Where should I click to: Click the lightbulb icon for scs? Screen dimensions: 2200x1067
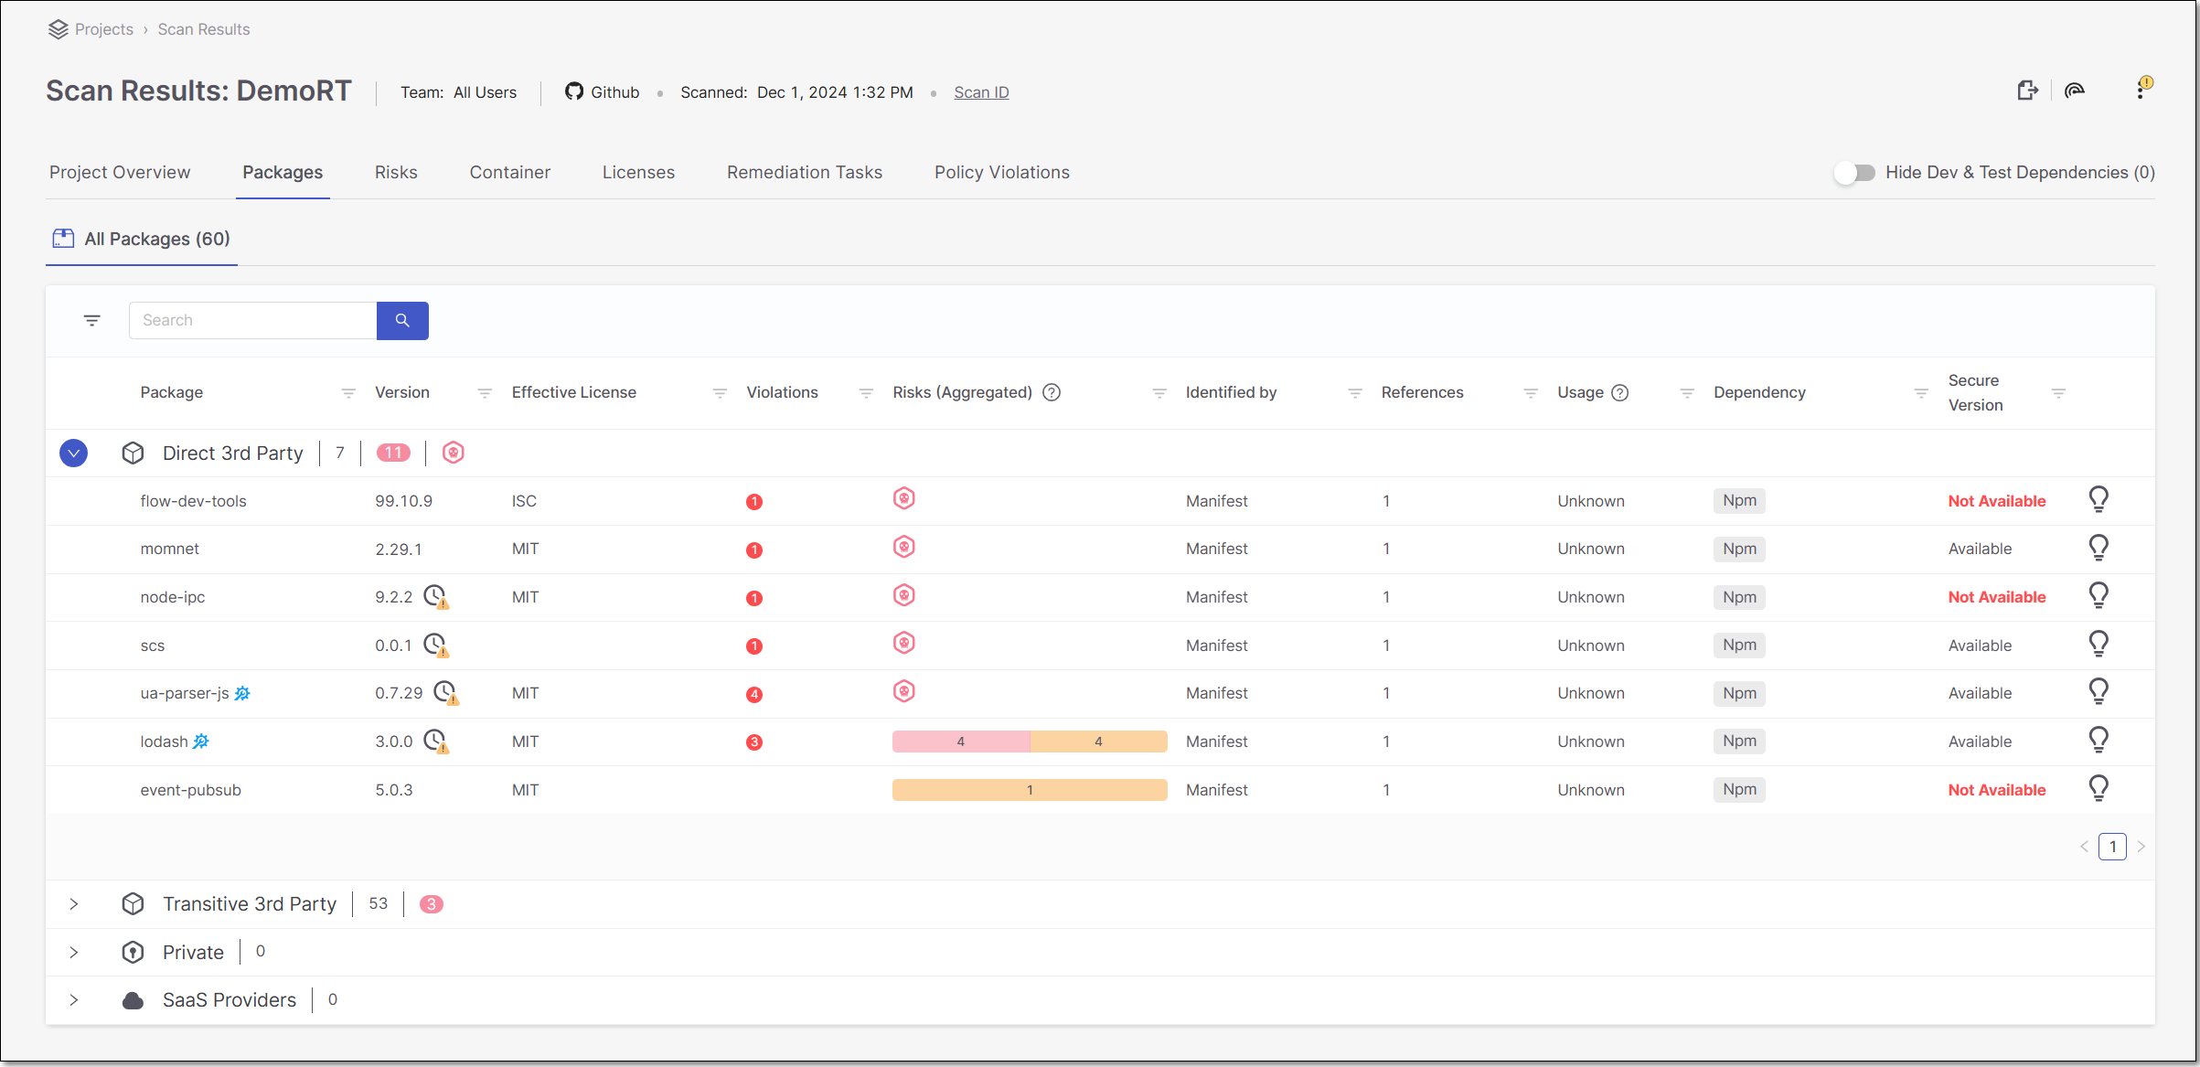[2099, 644]
